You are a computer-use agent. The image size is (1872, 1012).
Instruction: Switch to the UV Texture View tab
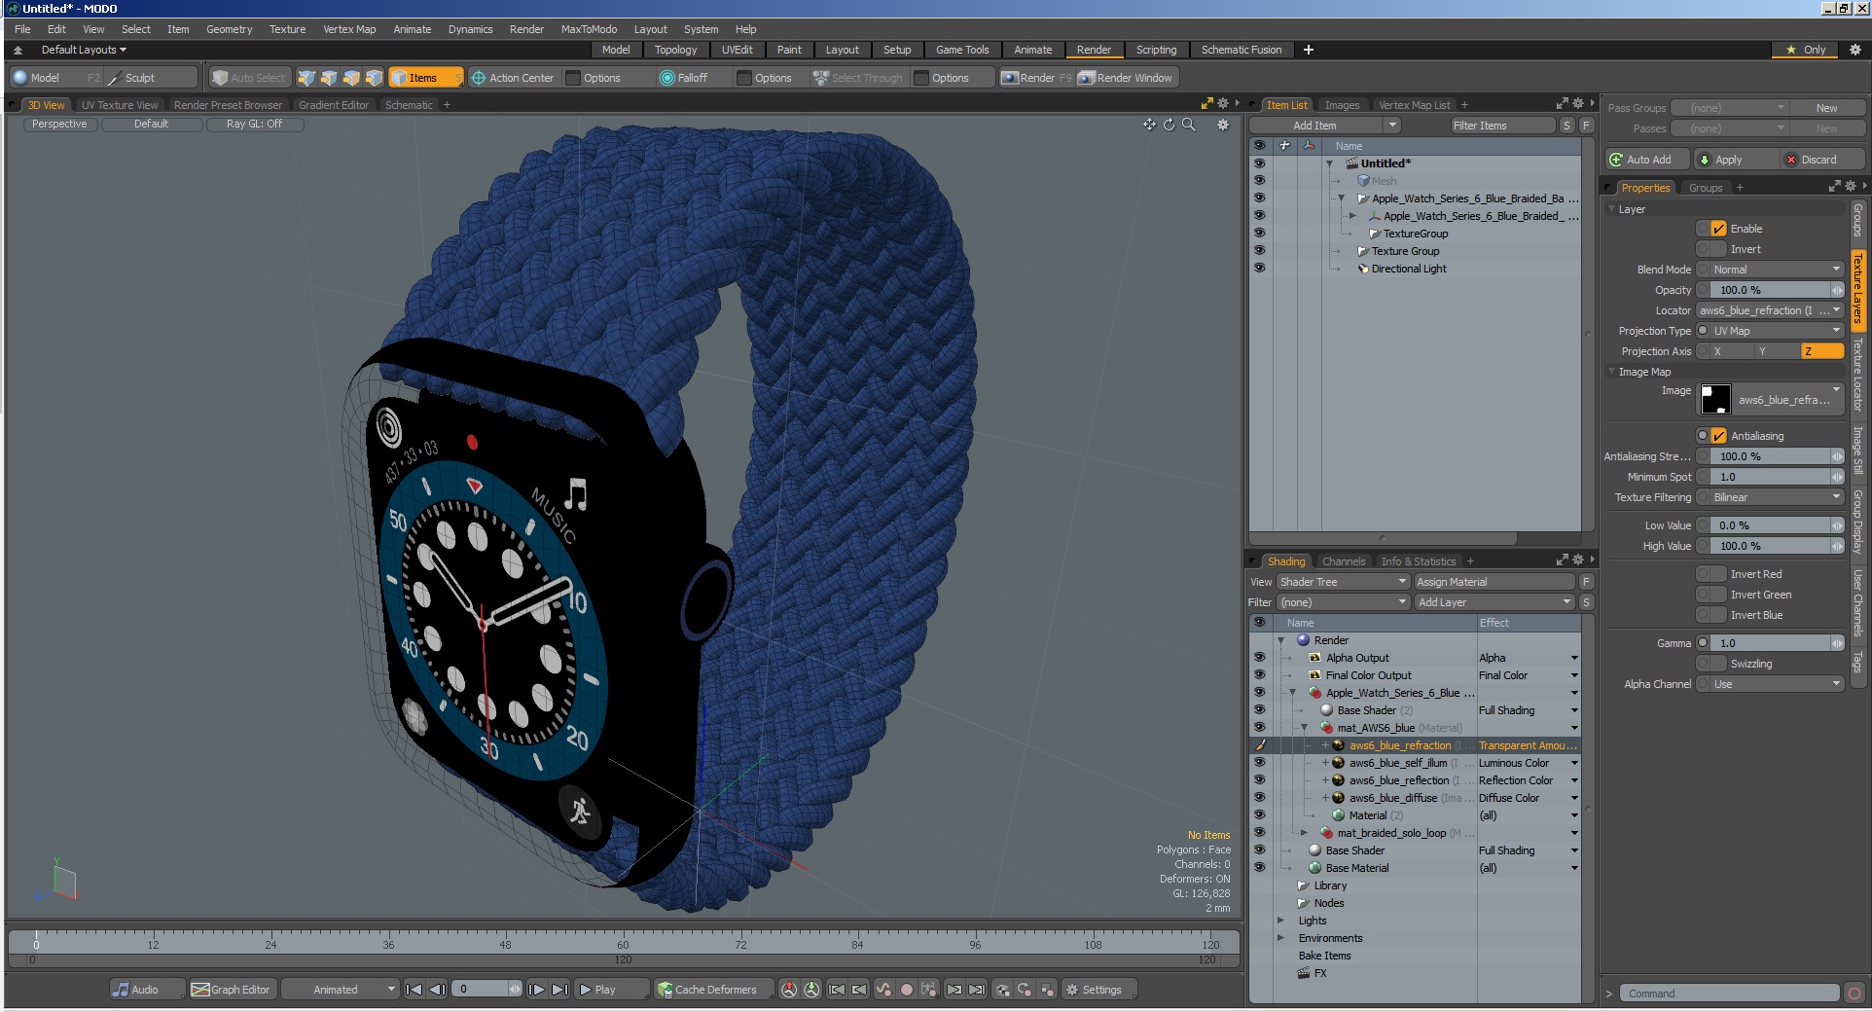(119, 105)
